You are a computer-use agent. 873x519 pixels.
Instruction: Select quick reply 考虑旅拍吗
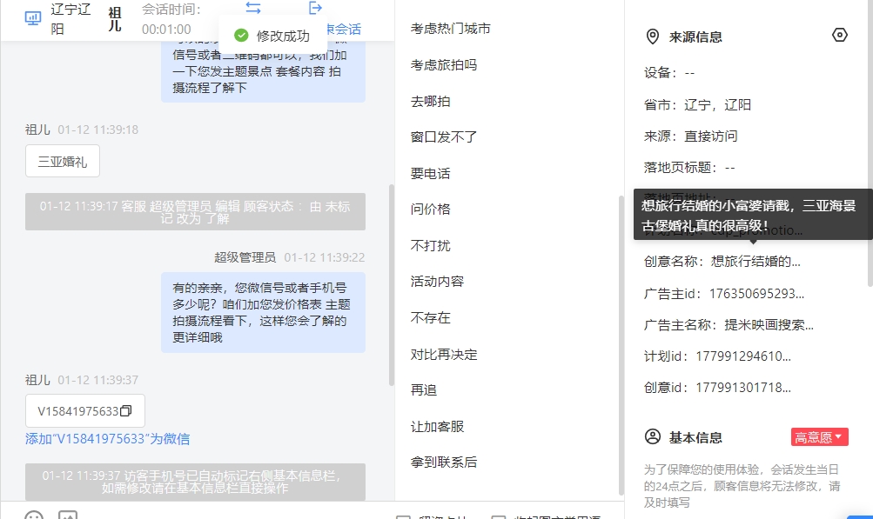click(444, 65)
